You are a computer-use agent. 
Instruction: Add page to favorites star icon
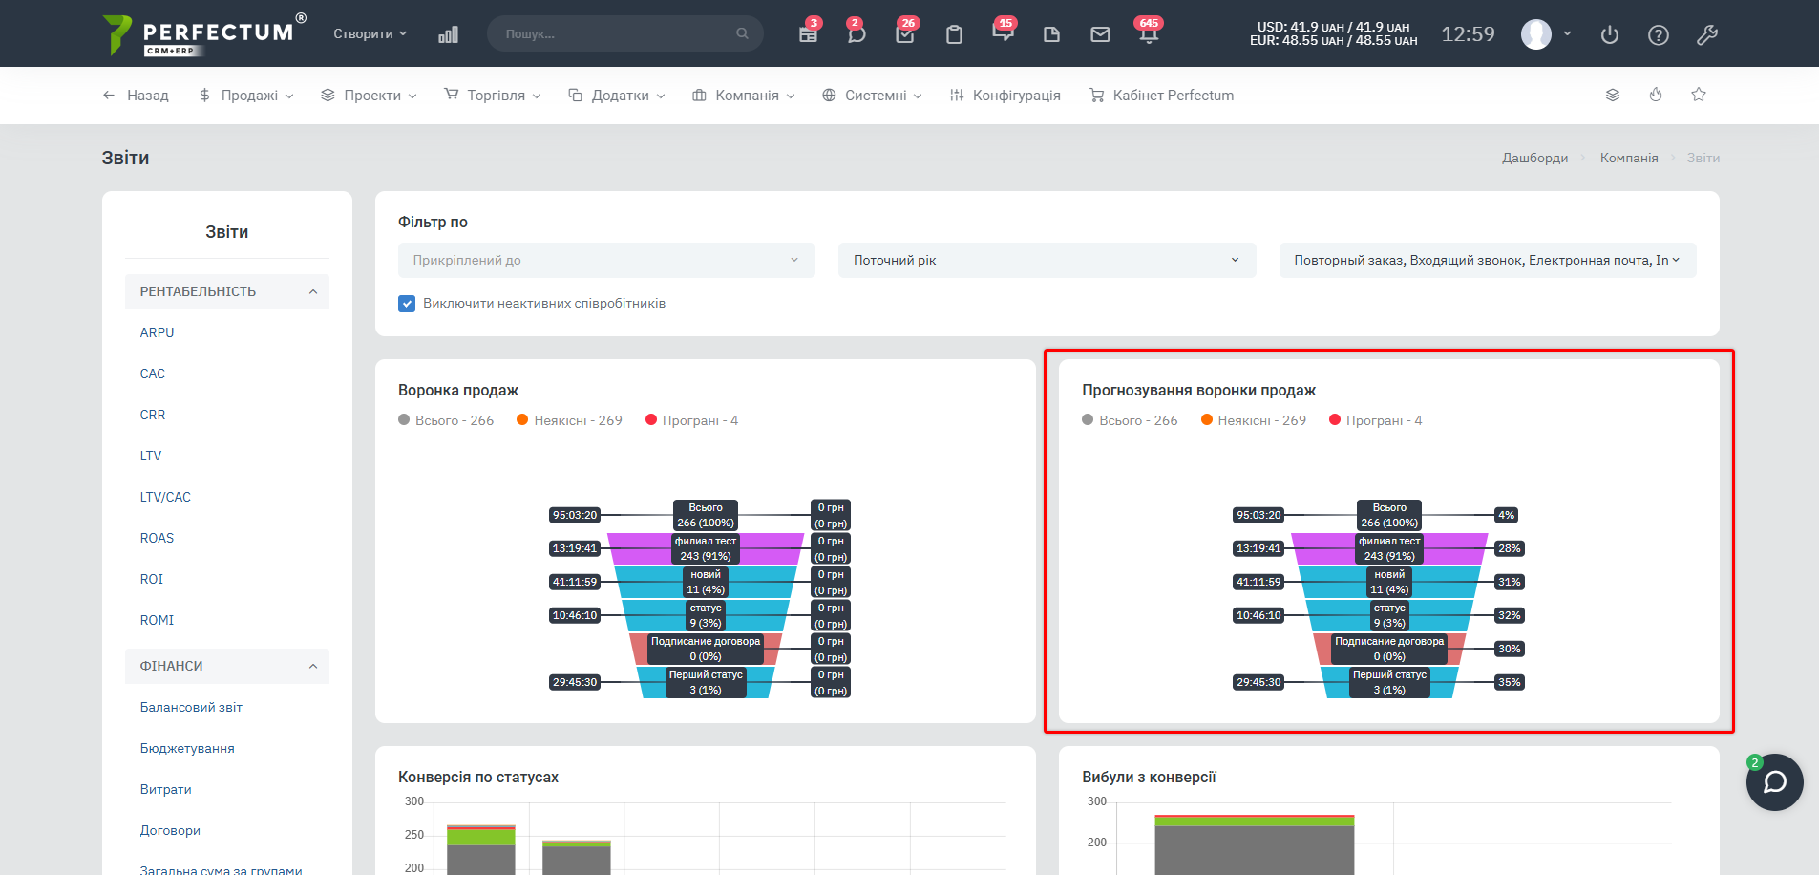1699,95
